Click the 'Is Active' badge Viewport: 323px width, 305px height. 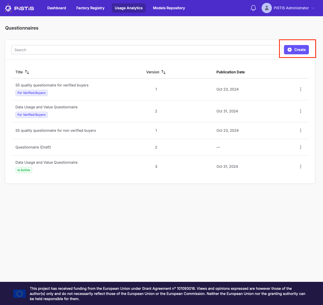24,170
